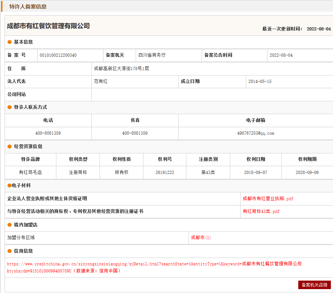Select the fax number under 传真
Screen dimensions: 333x293
pos(135,133)
